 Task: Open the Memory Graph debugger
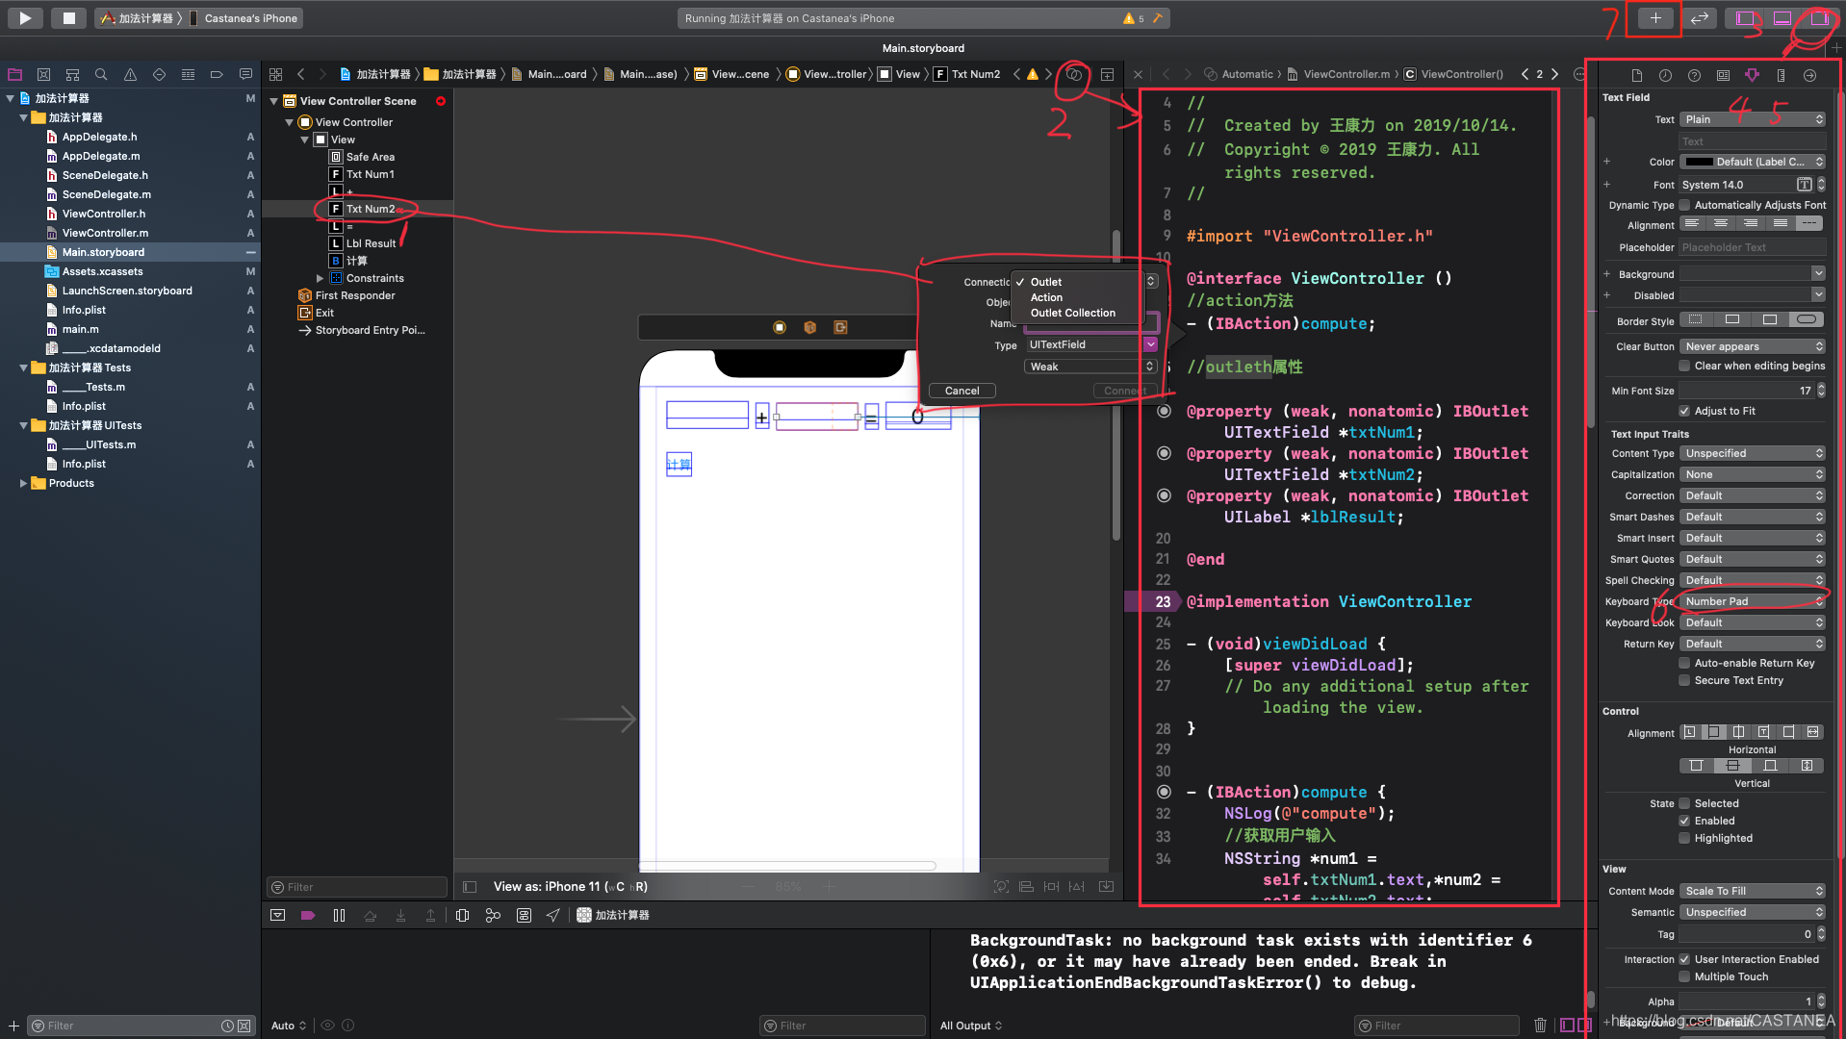pos(493,915)
